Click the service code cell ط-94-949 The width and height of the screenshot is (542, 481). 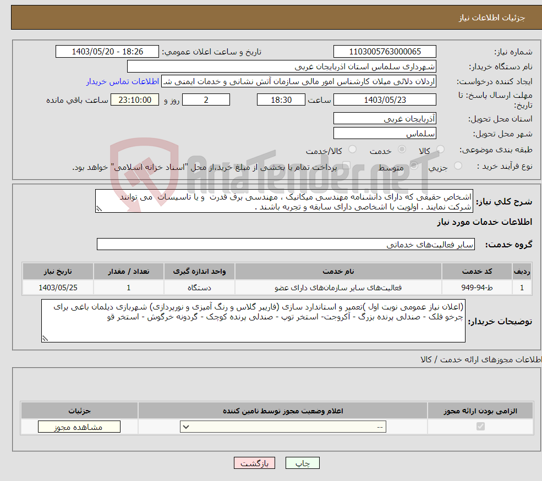click(477, 288)
